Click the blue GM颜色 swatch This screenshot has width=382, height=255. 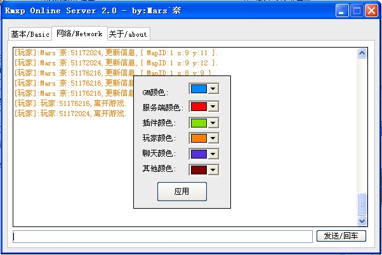199,89
